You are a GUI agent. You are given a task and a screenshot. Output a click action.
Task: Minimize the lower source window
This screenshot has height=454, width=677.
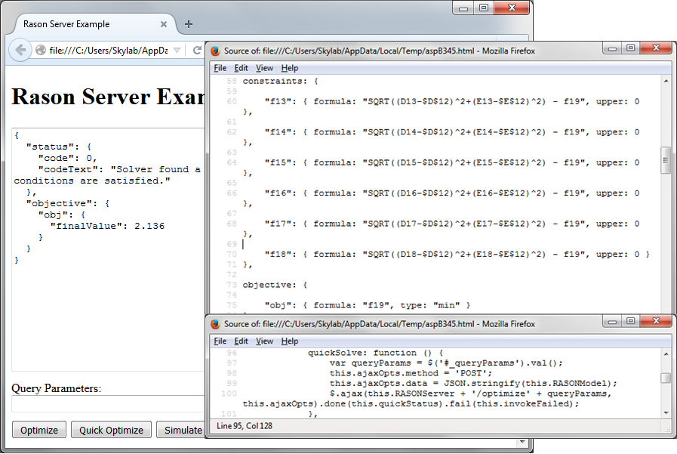point(612,321)
